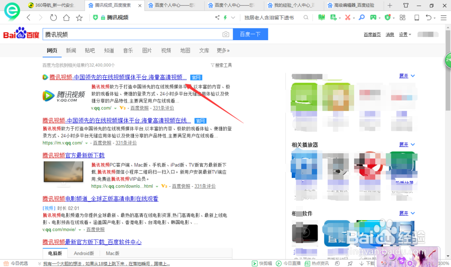Switch to the 图片 search tab
This screenshot has height=267, width=451.
click(147, 51)
